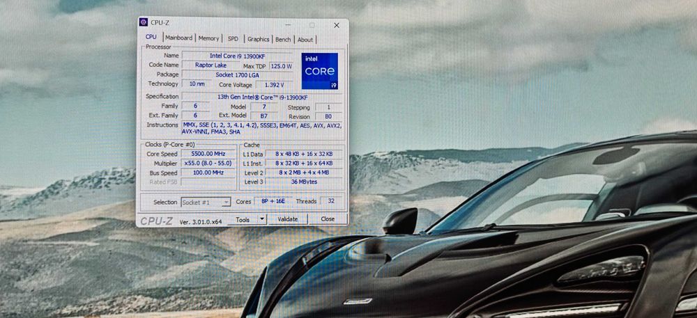Click the Package value Socket 1700 LGA
This screenshot has height=318, width=697.
[x=238, y=75]
